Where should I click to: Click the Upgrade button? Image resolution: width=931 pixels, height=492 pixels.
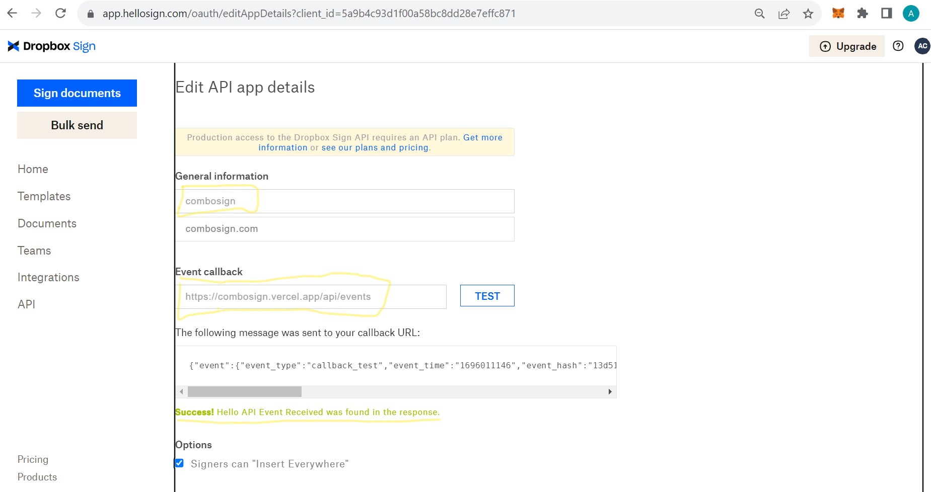click(847, 46)
